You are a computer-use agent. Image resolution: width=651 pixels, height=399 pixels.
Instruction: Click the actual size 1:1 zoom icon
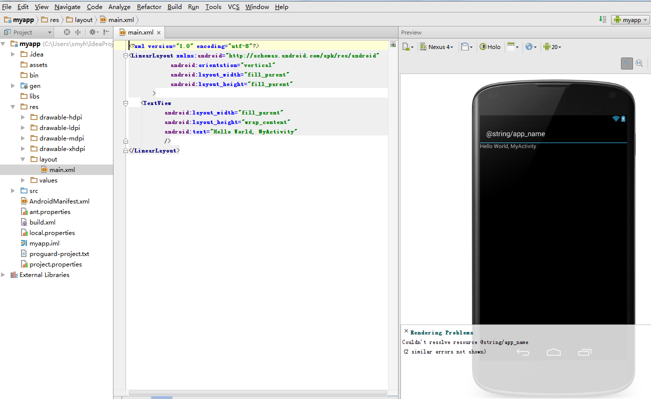click(x=639, y=63)
